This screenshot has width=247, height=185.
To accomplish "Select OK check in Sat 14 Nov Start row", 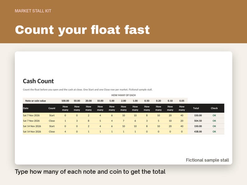I will pyautogui.click(x=214, y=126).
